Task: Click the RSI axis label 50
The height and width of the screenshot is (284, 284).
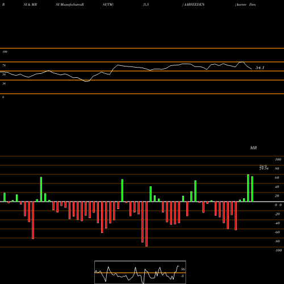Action: (4, 74)
